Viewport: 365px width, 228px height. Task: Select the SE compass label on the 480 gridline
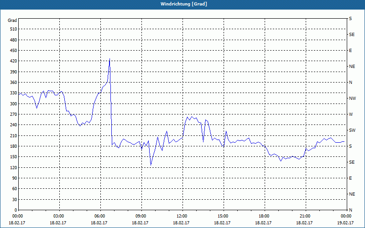point(352,35)
